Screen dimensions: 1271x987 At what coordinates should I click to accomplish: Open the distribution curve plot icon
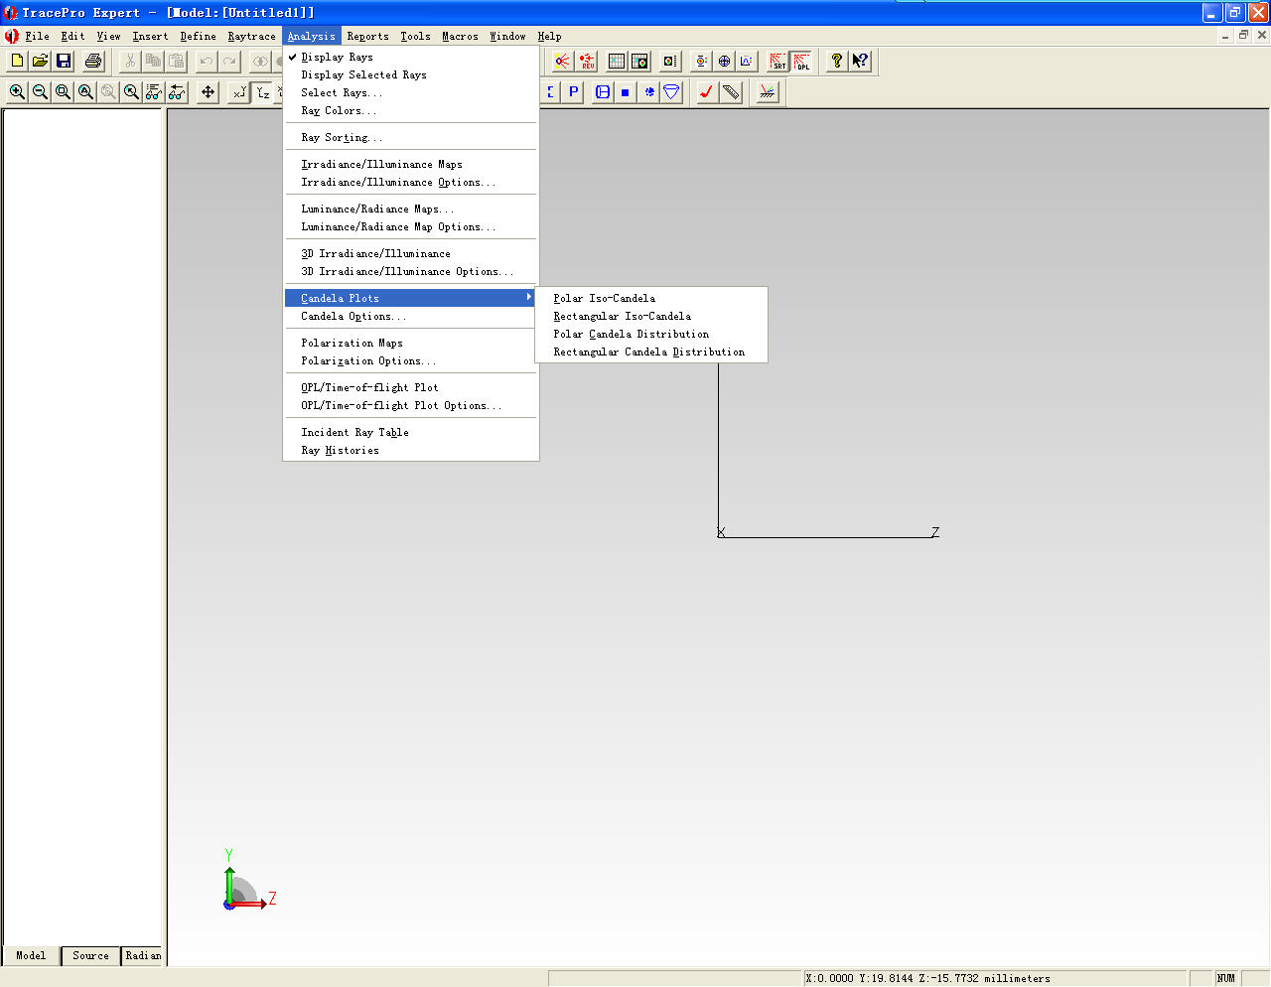tap(747, 62)
